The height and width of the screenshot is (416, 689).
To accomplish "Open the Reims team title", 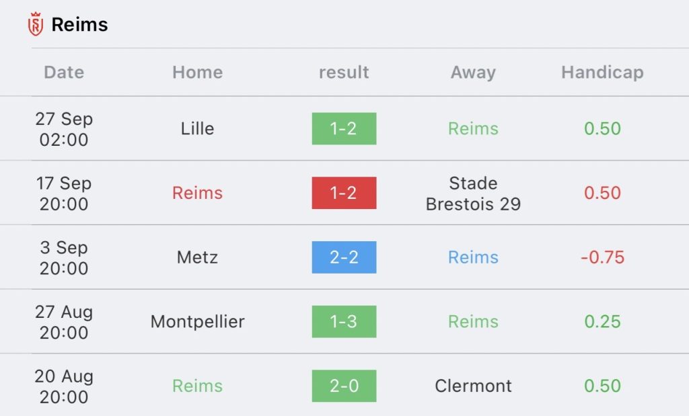I will 79,25.
